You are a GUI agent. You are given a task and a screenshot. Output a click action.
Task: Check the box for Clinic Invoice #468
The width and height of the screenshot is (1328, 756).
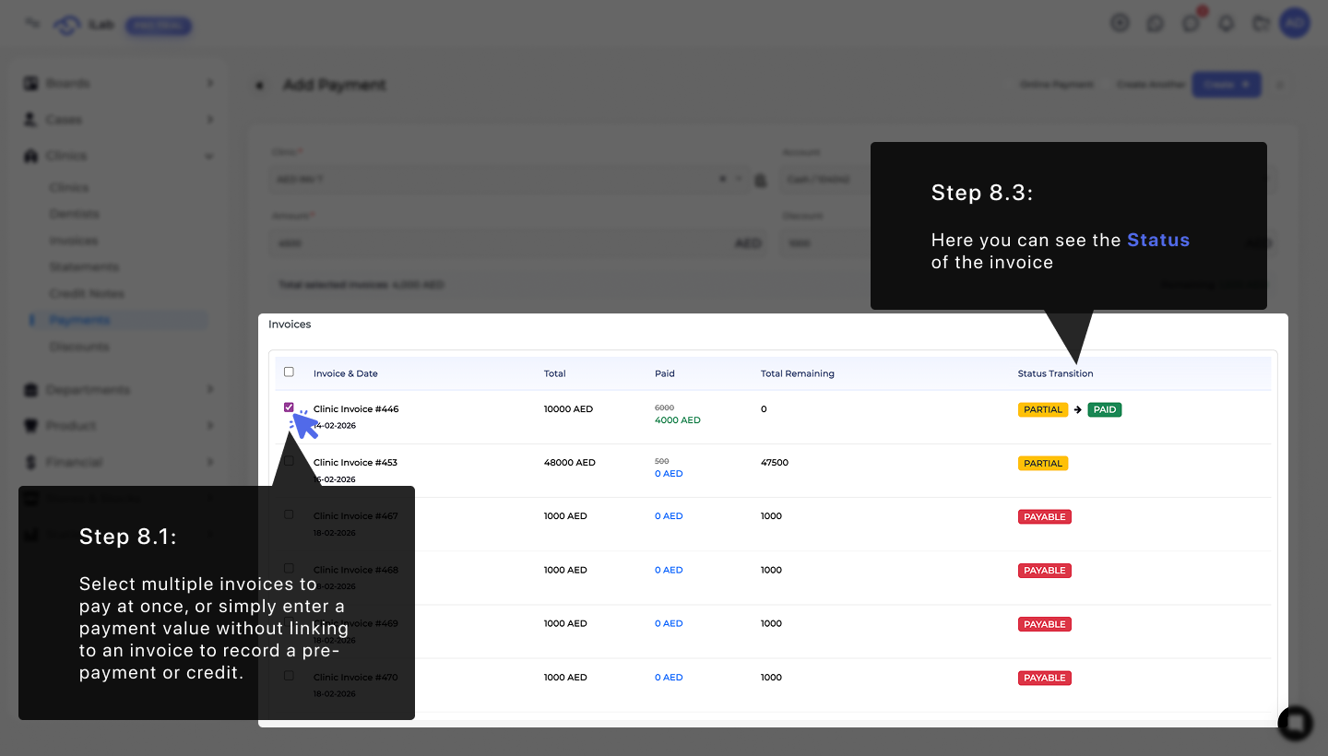pyautogui.click(x=289, y=568)
